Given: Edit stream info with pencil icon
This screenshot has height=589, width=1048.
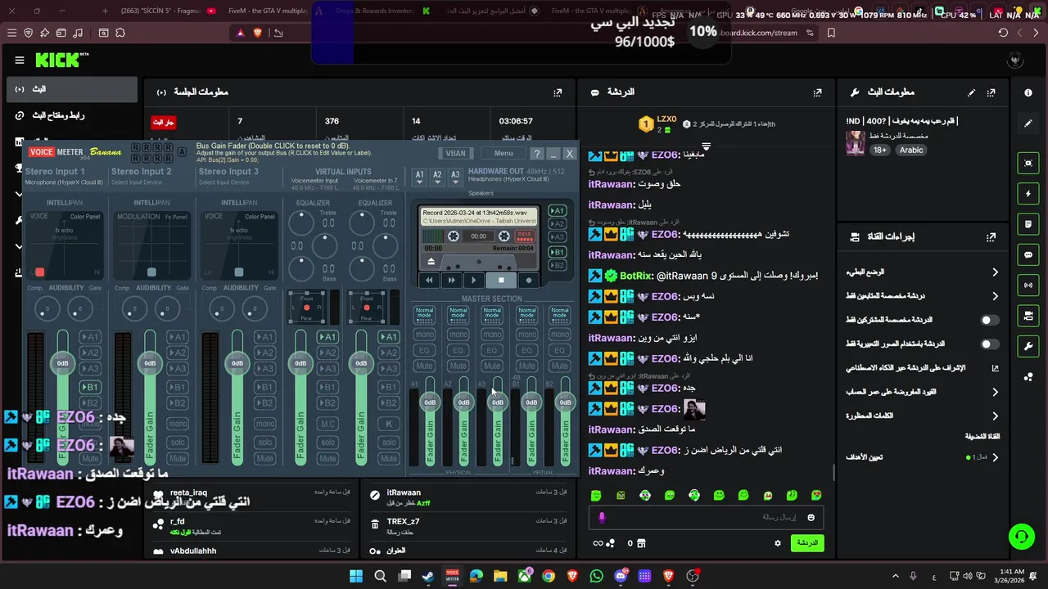Looking at the screenshot, I should click(971, 92).
